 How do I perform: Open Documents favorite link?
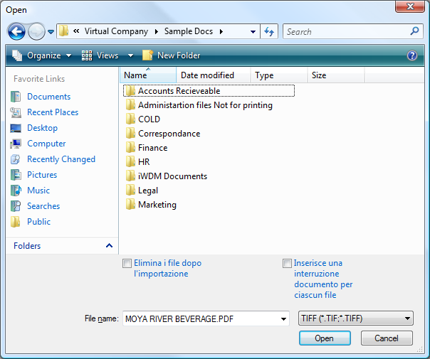(x=49, y=97)
